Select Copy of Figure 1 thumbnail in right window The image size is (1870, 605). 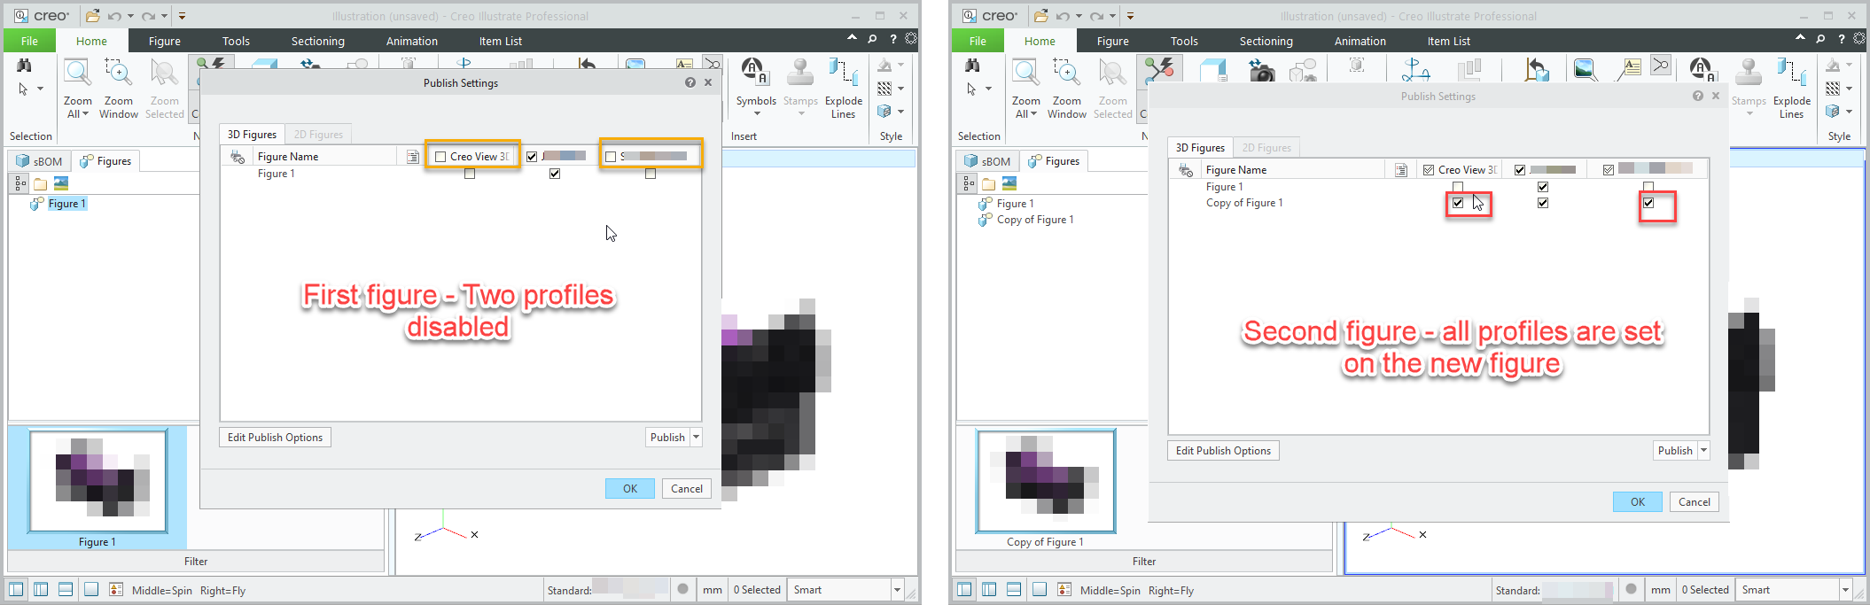[x=1046, y=482]
